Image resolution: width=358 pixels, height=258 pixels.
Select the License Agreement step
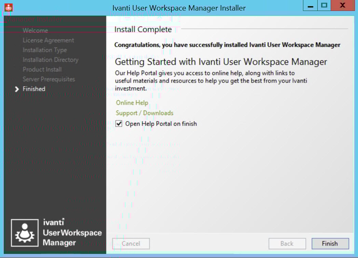click(x=48, y=40)
